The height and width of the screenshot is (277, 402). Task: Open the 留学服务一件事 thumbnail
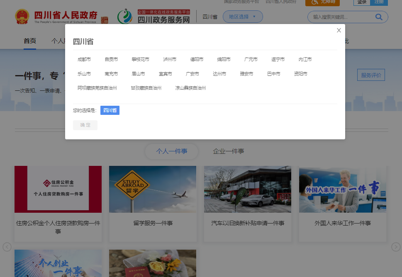click(x=153, y=190)
